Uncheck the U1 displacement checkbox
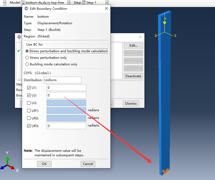This screenshot has height=180, width=215. click(x=29, y=88)
